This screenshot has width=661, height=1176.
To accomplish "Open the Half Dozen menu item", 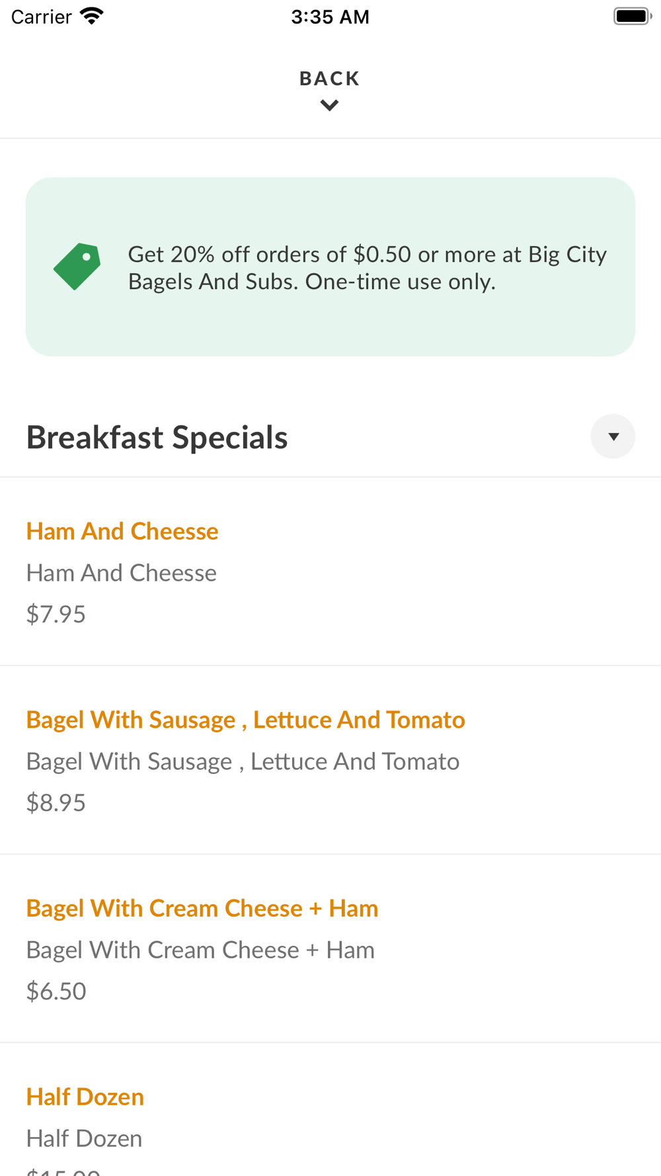I will tap(85, 1097).
